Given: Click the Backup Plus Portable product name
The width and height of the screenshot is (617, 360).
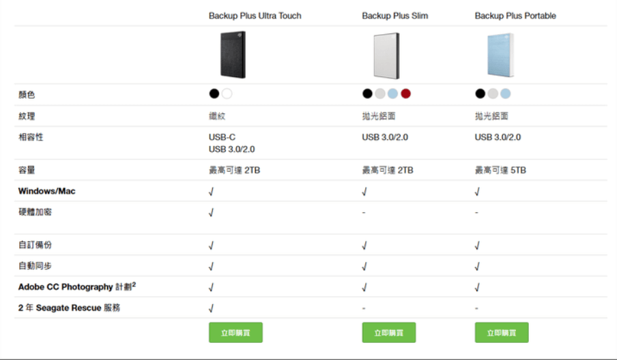Looking at the screenshot, I should point(515,16).
